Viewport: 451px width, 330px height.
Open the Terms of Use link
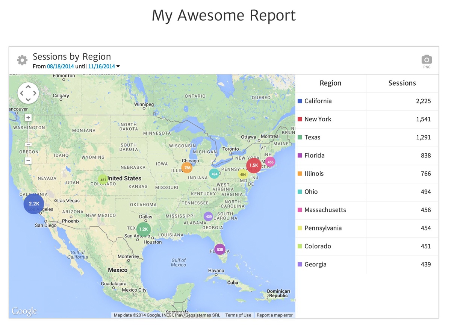pyautogui.click(x=238, y=315)
